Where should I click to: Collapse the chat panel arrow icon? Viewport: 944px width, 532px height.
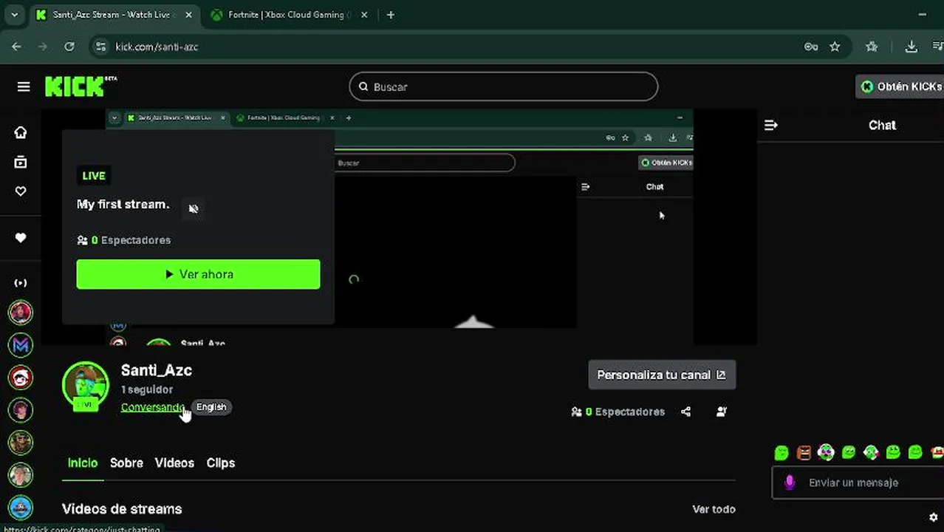[770, 126]
